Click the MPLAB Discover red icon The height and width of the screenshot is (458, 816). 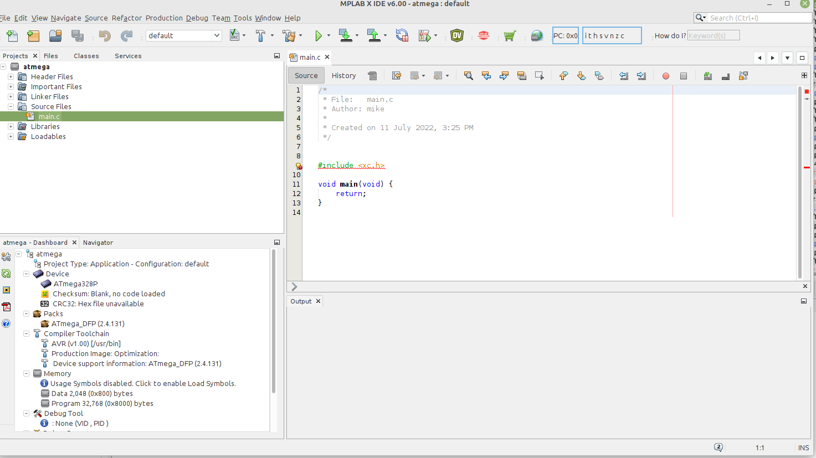pos(484,36)
